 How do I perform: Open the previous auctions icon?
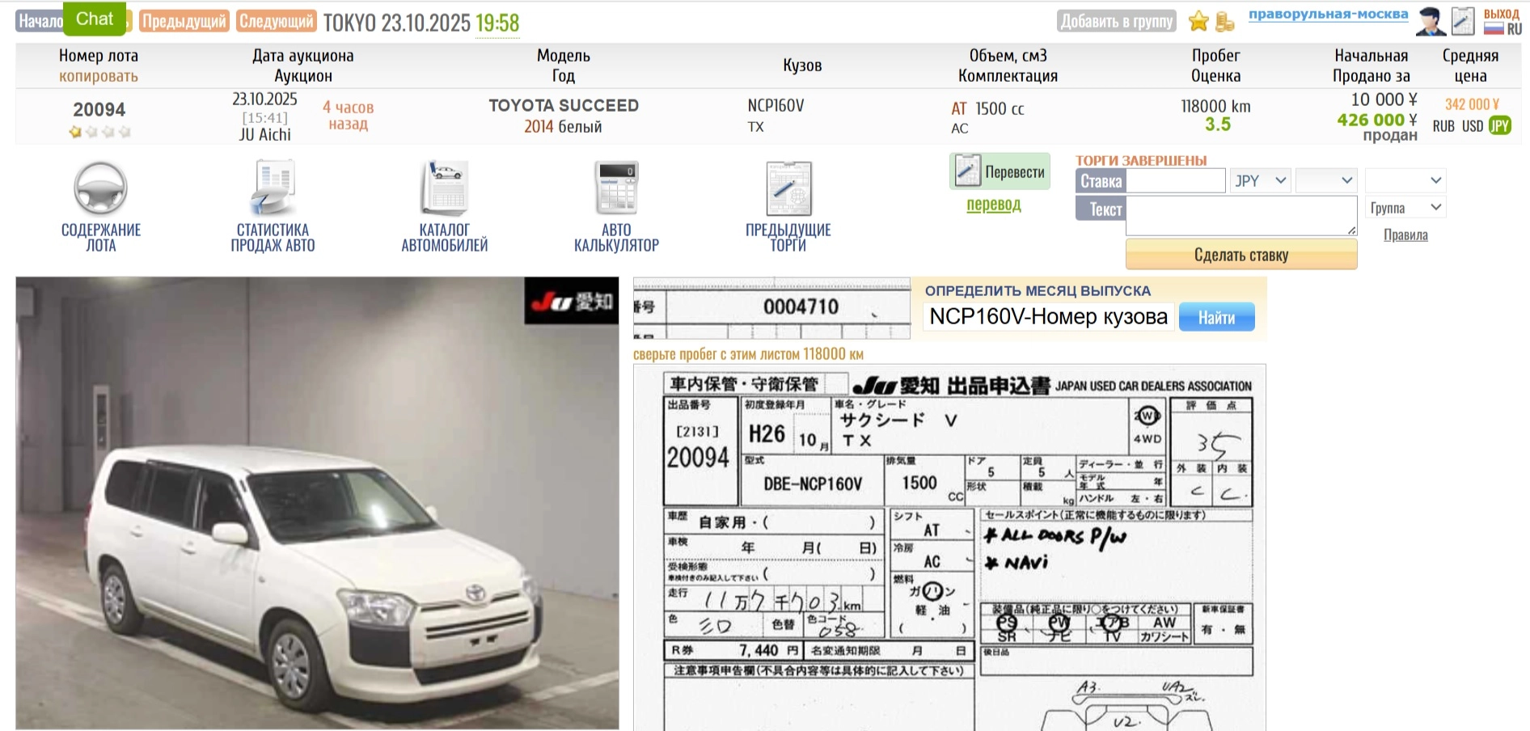(788, 188)
